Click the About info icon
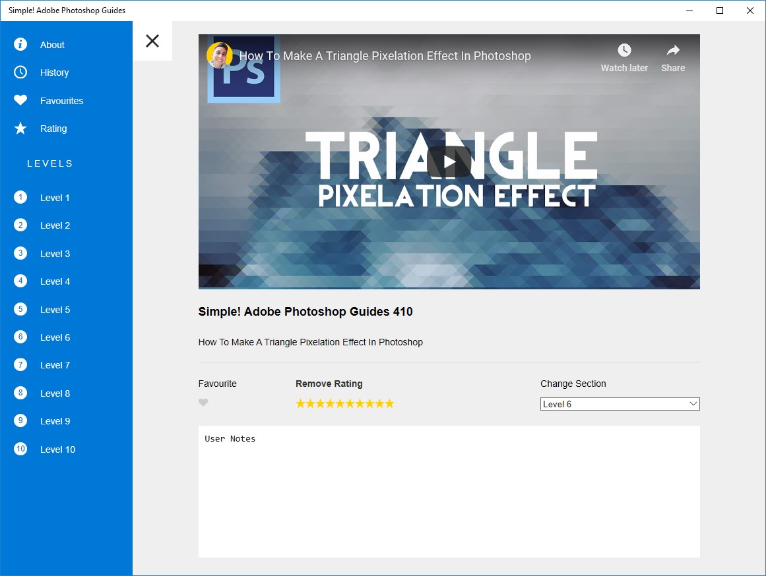The height and width of the screenshot is (576, 766). pyautogui.click(x=20, y=44)
